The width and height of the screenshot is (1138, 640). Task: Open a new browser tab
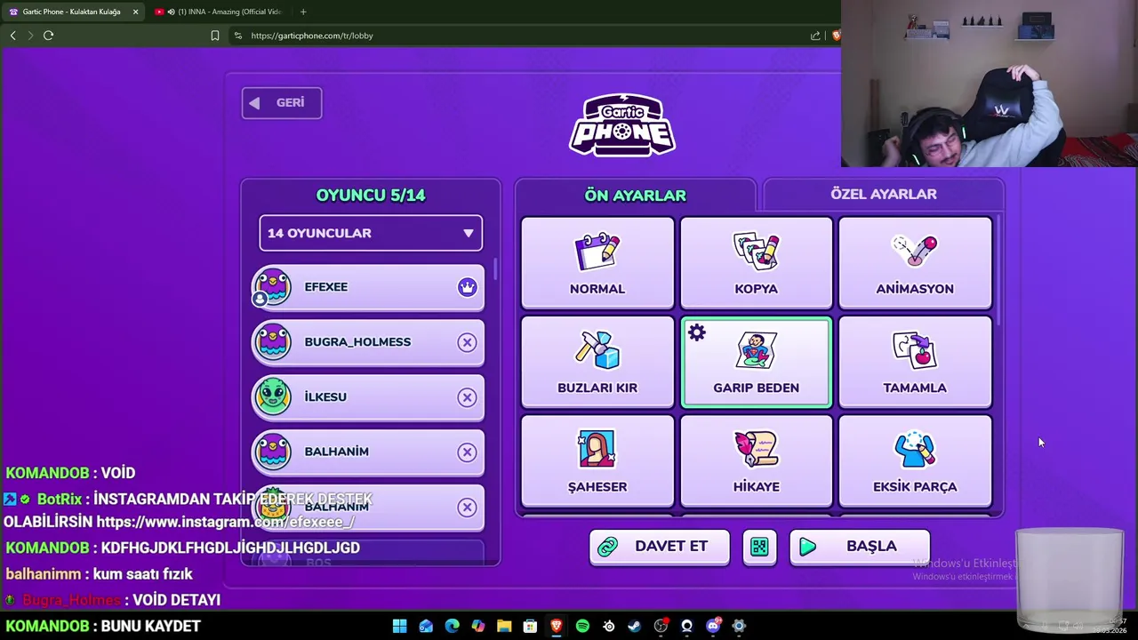point(303,12)
